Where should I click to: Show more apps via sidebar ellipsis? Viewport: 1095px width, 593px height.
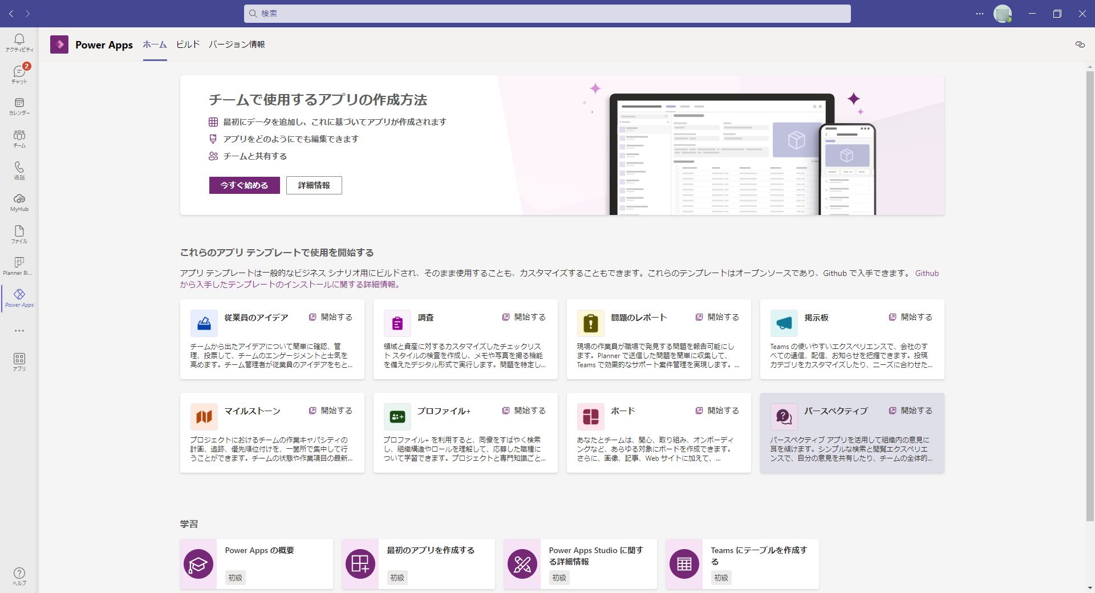pyautogui.click(x=19, y=331)
